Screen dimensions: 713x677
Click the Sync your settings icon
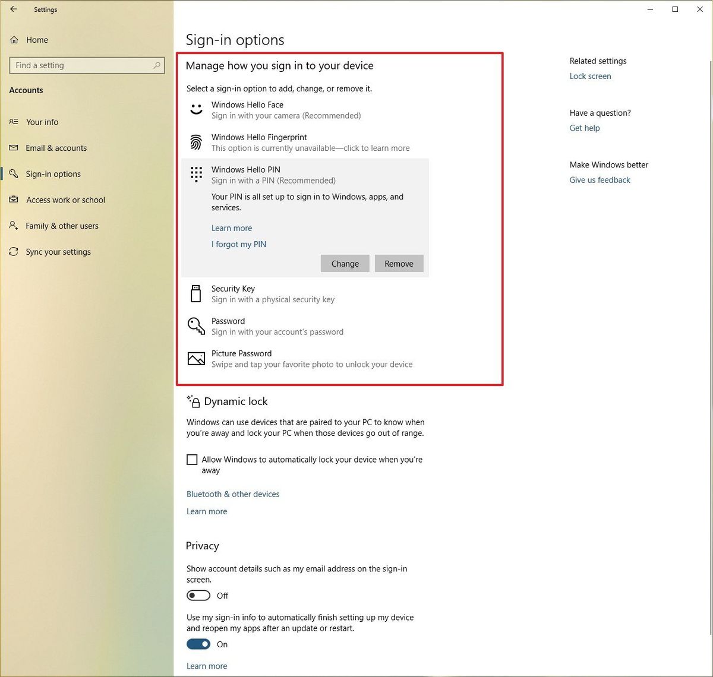point(14,252)
